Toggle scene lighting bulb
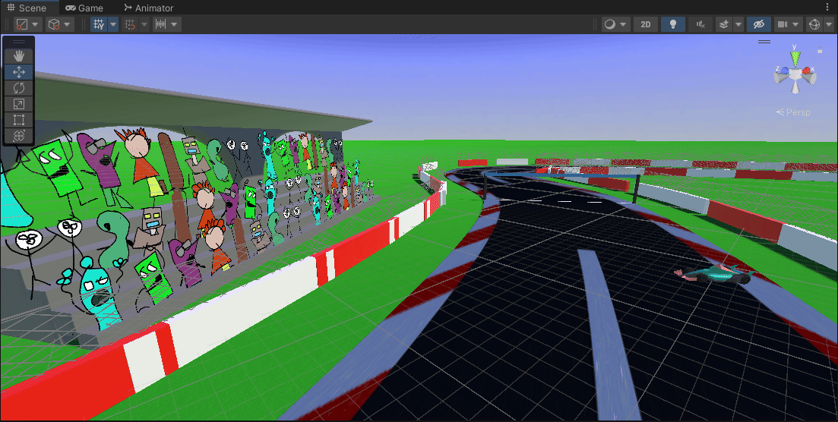 [673, 24]
